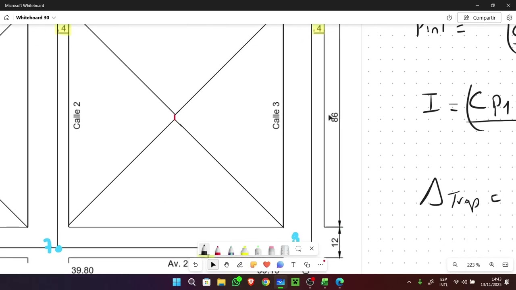Toggle the ruler tool
516x290 pixels.
pyautogui.click(x=285, y=250)
